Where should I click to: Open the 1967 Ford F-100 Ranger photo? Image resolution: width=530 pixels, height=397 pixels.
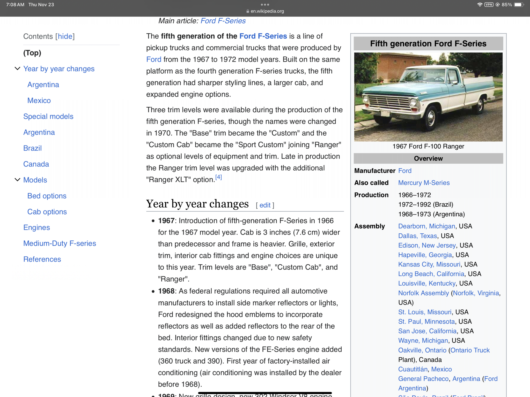(x=428, y=97)
